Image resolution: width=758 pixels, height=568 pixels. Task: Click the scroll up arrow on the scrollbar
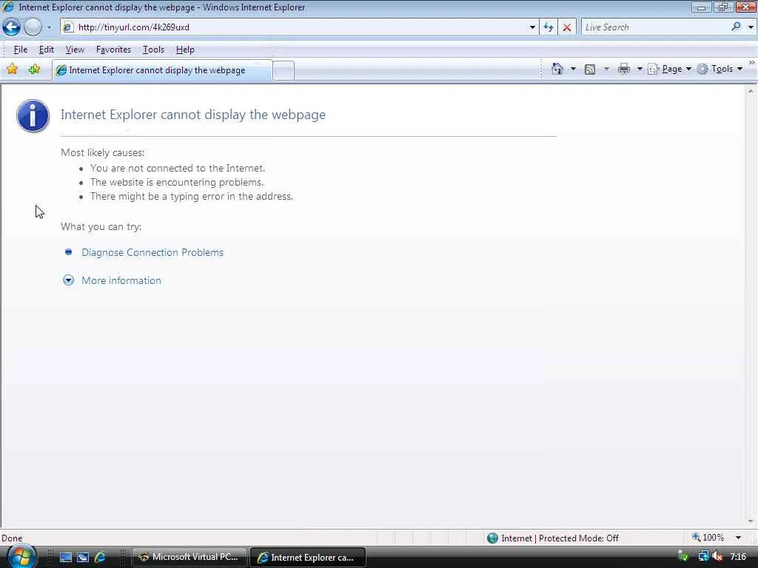click(751, 91)
